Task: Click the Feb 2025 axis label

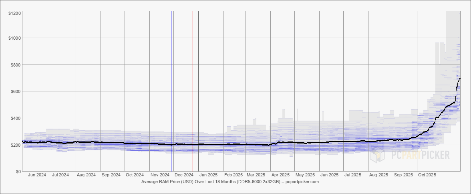Action: coord(233,175)
